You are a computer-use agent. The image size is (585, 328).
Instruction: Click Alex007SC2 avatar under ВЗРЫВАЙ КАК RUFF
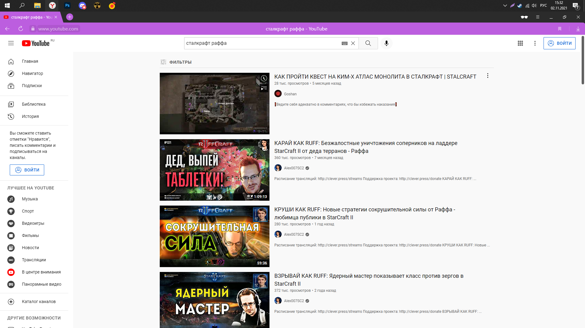pos(278,301)
